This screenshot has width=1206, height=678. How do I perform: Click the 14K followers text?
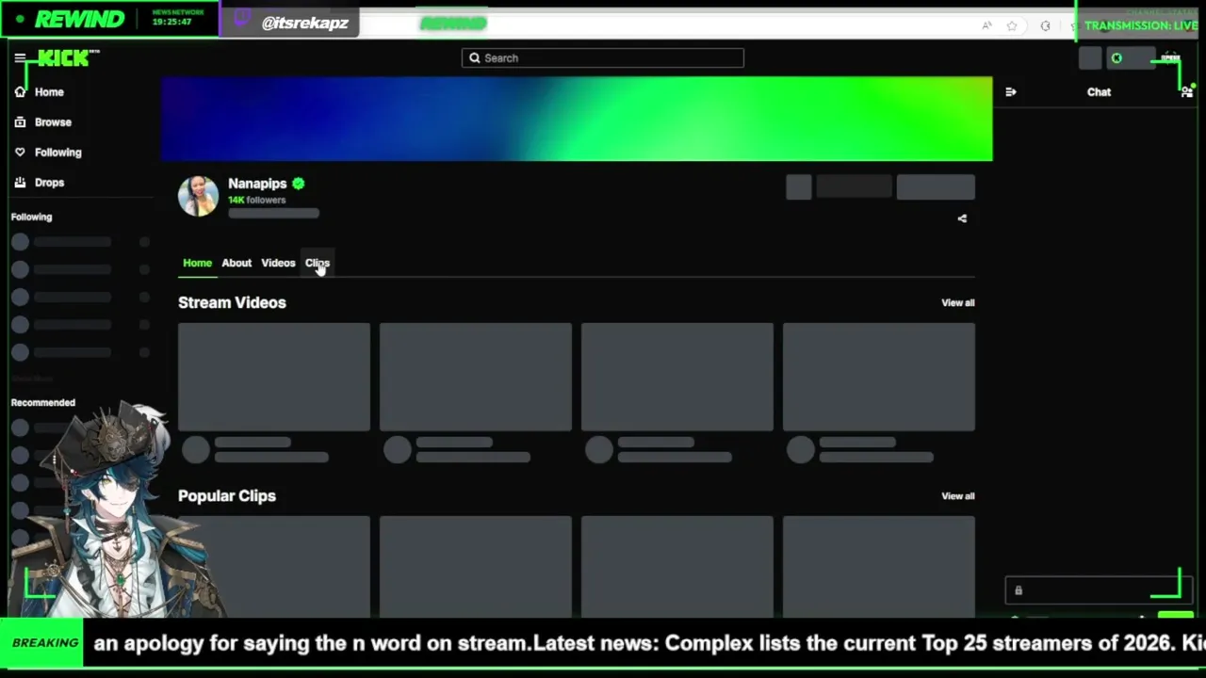pos(256,200)
